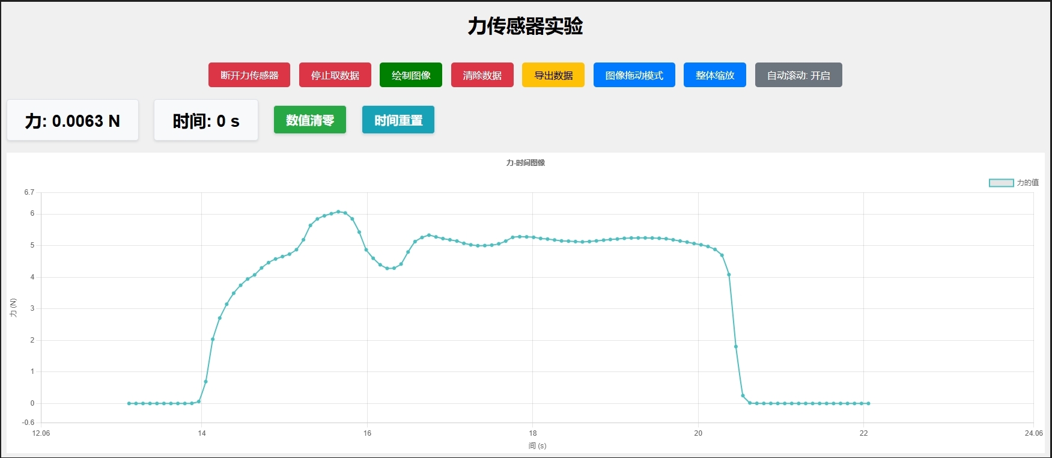Viewport: 1052px width, 458px height.
Task: Zero the reading with 数值清零
Action: coord(309,120)
